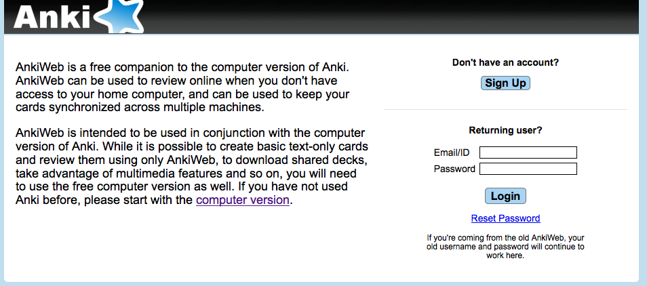This screenshot has height=286, width=647.
Task: Click the old AnkiWeb username note text
Action: tap(505, 247)
